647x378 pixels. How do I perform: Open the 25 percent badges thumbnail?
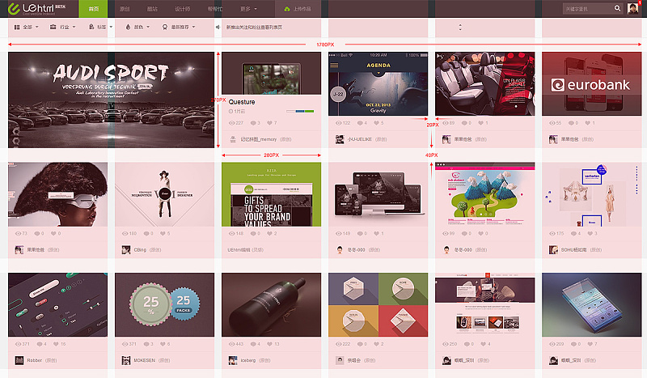click(165, 304)
